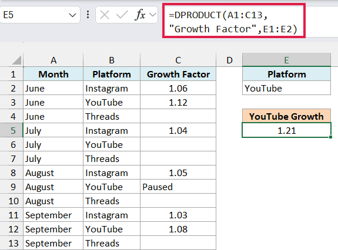Click the cell with value 1.06
The height and width of the screenshot is (250, 338).
tap(178, 89)
